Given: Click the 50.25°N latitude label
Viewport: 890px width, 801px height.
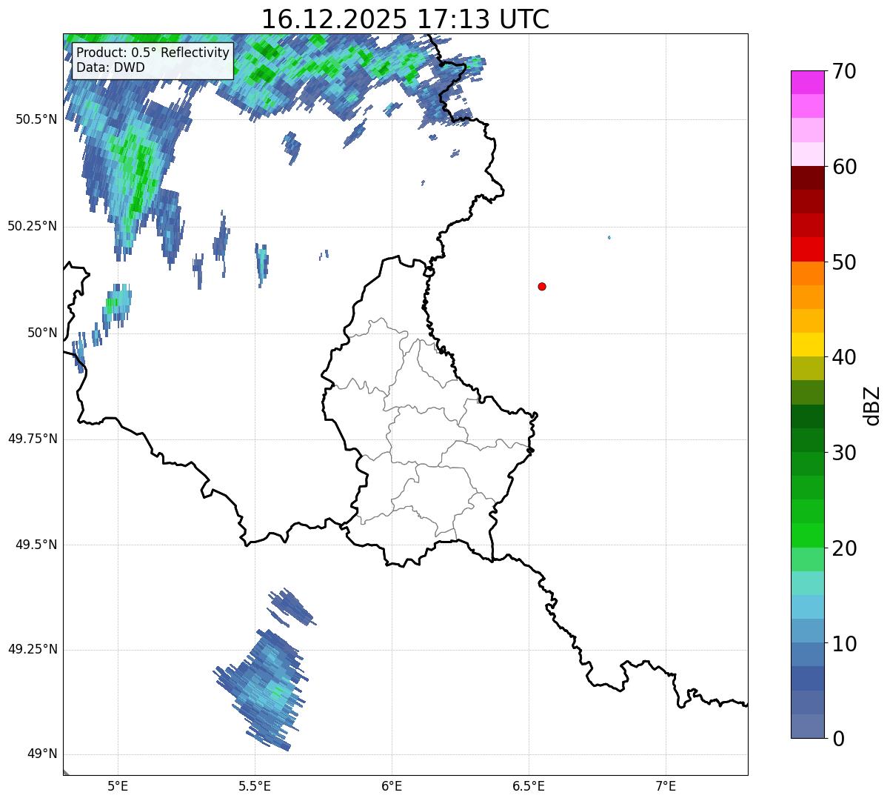Looking at the screenshot, I should (33, 226).
